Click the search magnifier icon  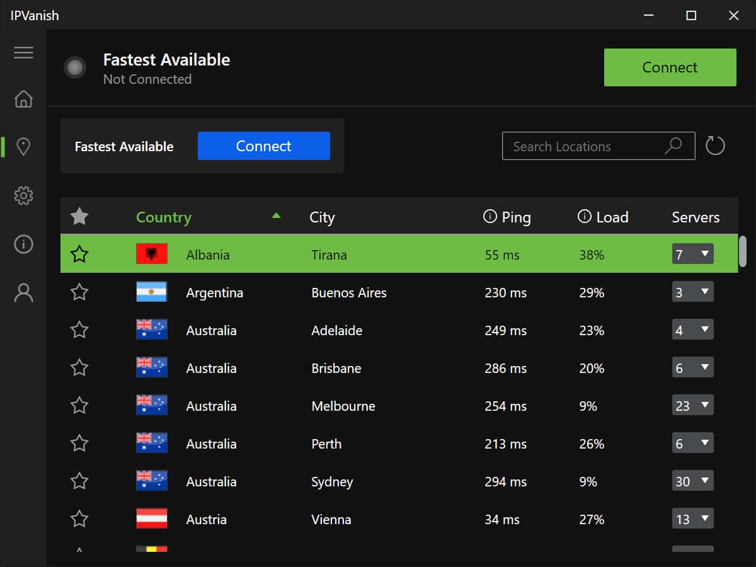(x=673, y=146)
